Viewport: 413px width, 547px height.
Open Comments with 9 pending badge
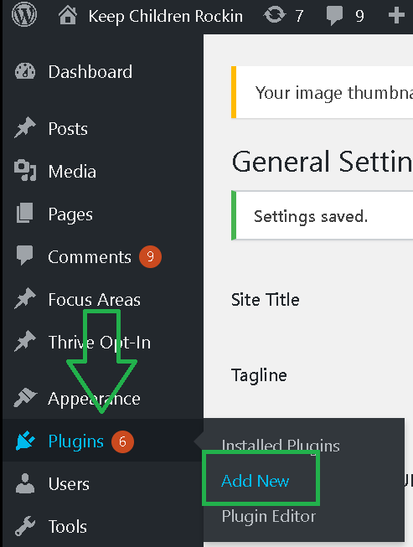point(103,257)
